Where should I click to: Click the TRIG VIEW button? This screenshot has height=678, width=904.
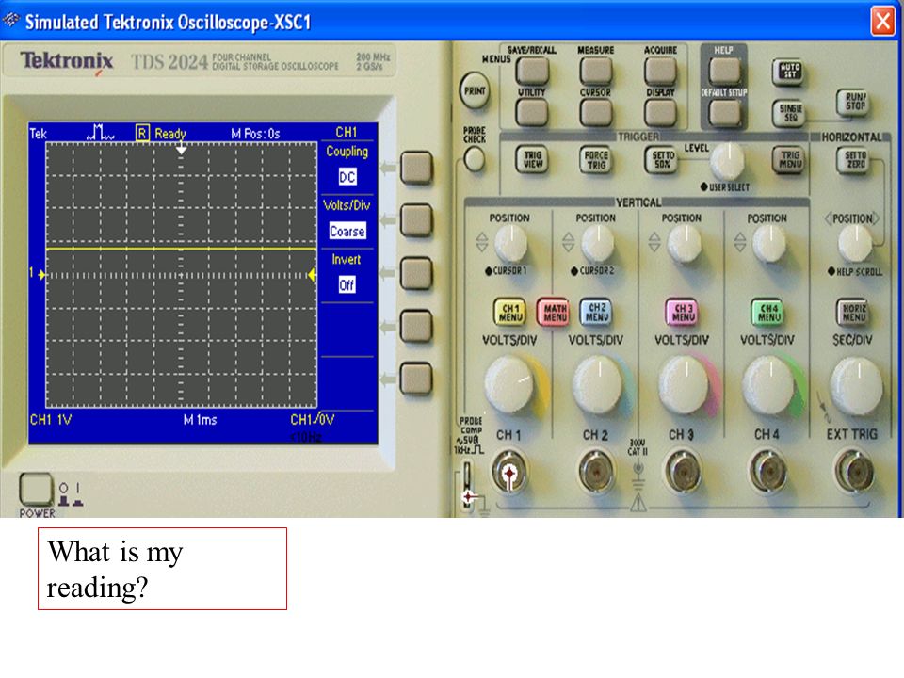click(x=532, y=160)
